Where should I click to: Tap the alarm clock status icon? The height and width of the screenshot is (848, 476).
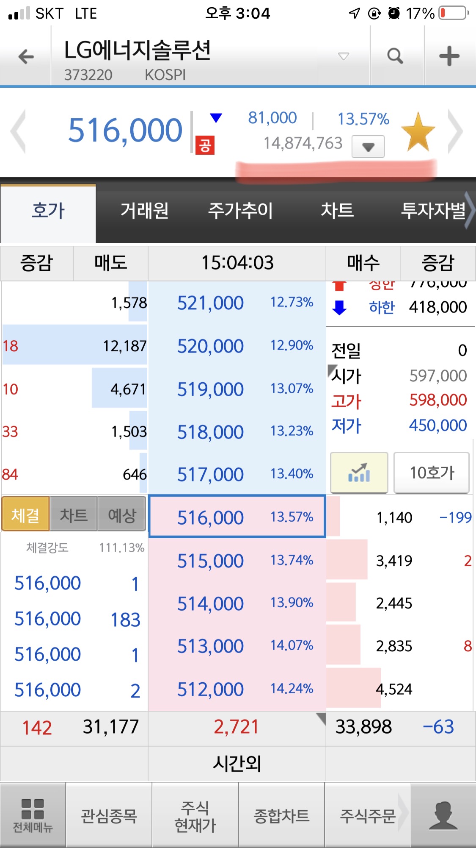394,13
